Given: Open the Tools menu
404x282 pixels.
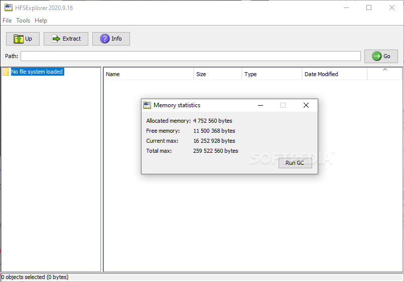Looking at the screenshot, I should tap(23, 21).
